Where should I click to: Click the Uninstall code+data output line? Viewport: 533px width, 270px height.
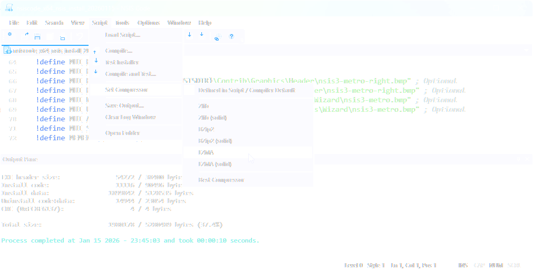[93, 201]
